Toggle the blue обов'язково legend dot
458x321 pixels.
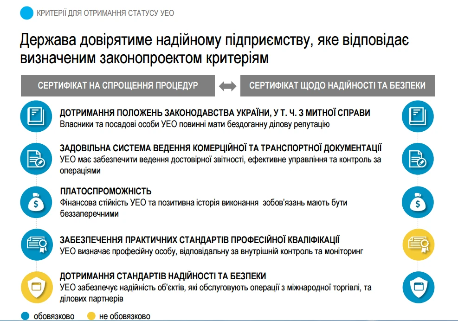click(x=25, y=315)
